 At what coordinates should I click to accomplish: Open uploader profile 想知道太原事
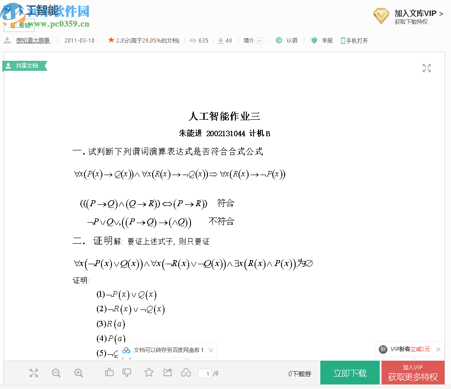click(33, 40)
